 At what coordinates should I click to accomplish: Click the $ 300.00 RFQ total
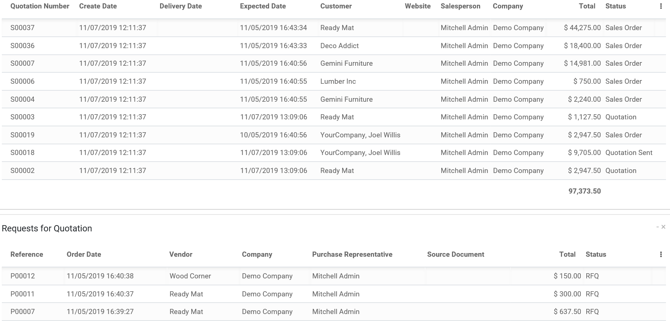click(567, 294)
